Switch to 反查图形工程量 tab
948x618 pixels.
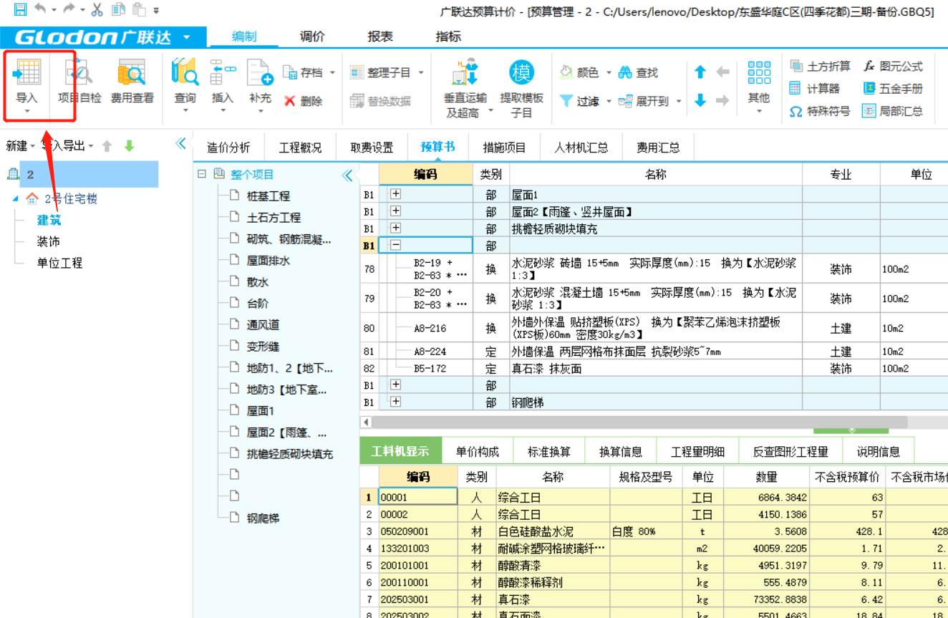tap(790, 452)
